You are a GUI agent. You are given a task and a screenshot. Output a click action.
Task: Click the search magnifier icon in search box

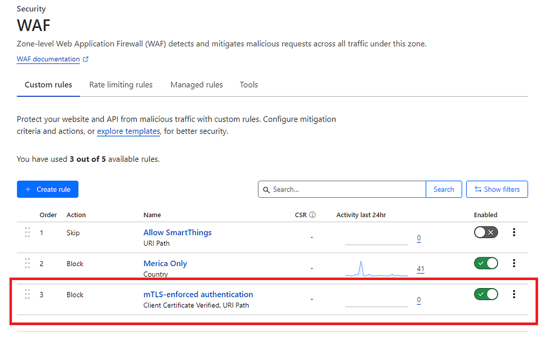click(267, 189)
